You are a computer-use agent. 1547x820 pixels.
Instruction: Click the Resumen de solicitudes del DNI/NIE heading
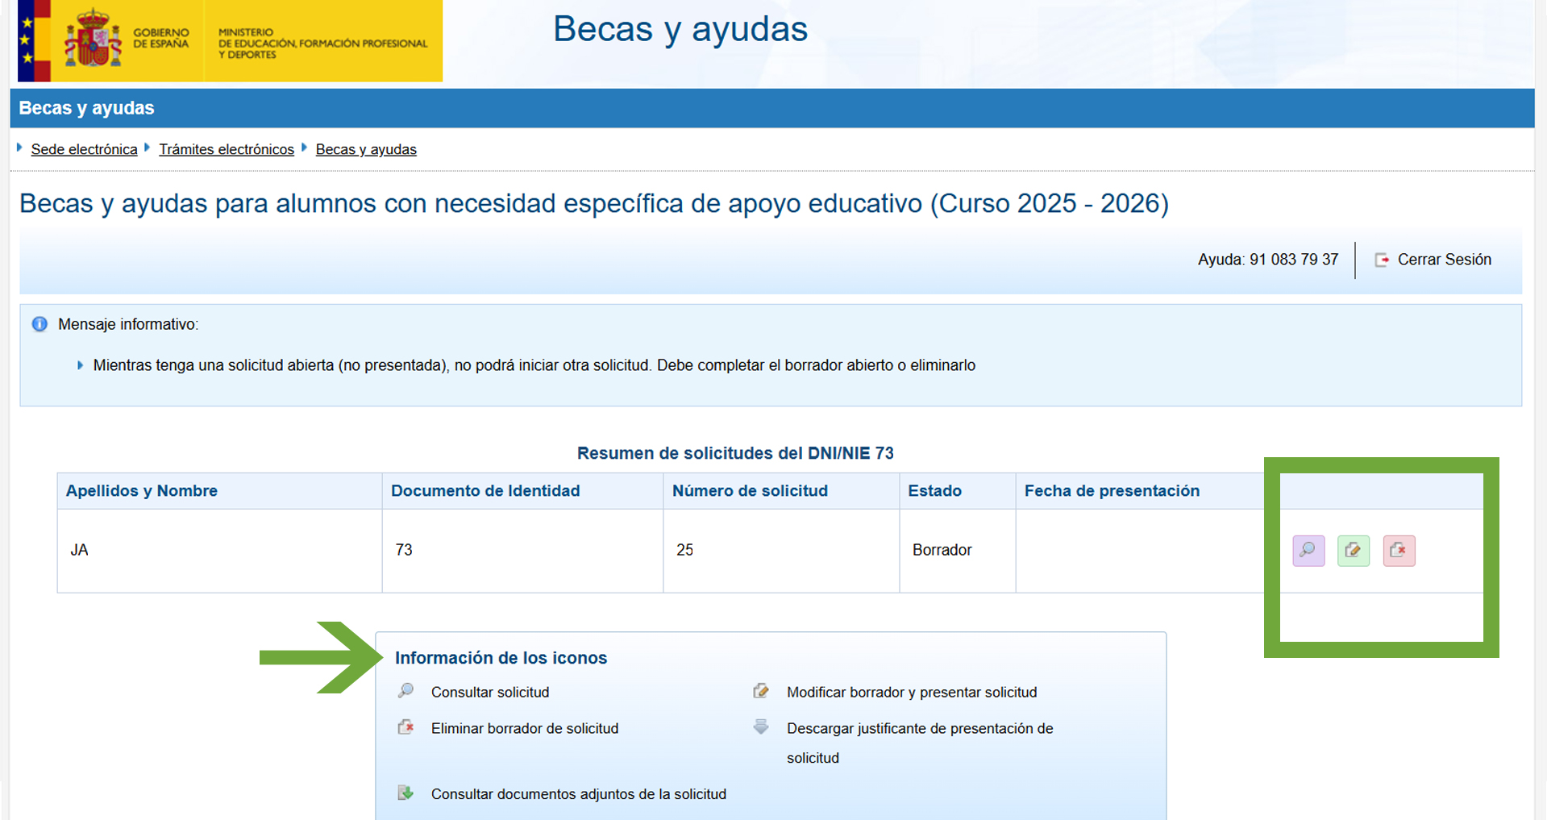[x=735, y=453]
